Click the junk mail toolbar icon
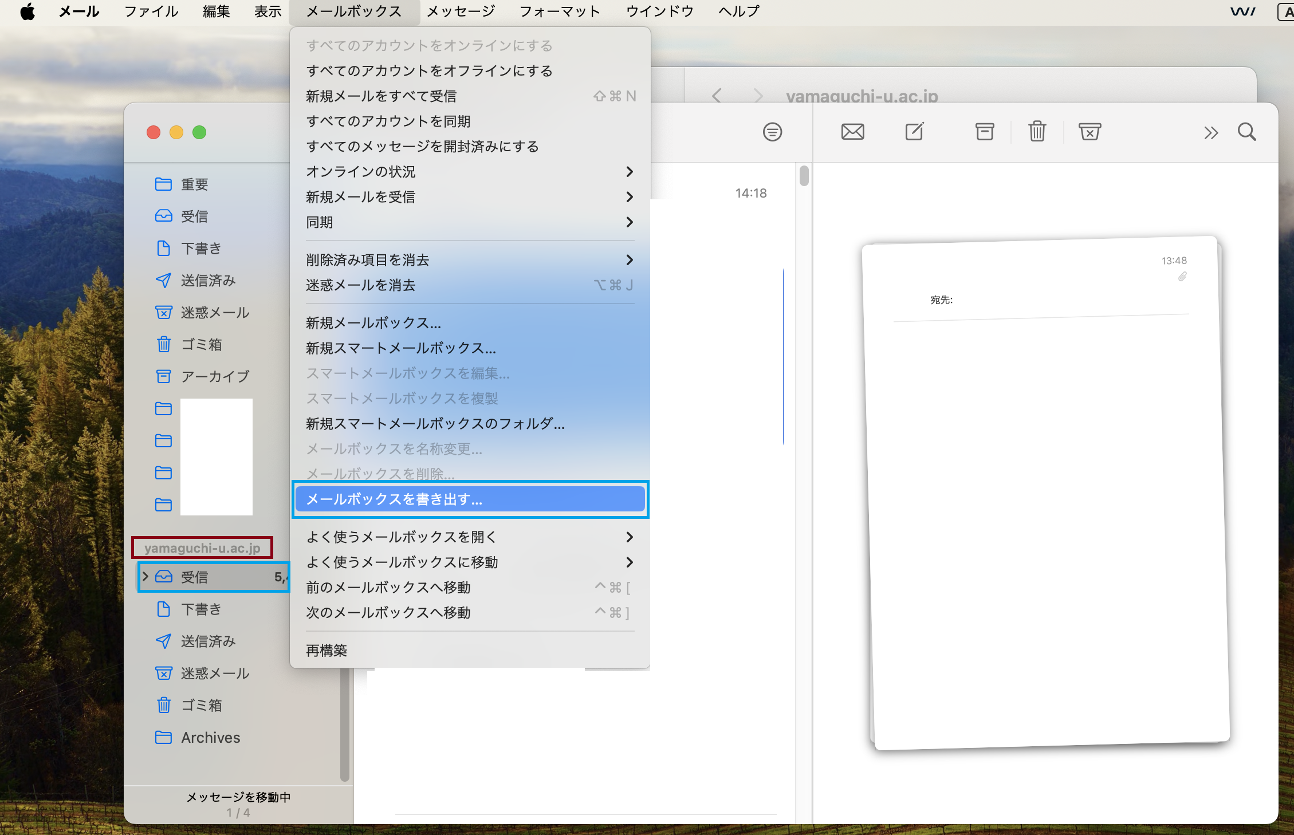This screenshot has width=1294, height=835. (x=1090, y=132)
